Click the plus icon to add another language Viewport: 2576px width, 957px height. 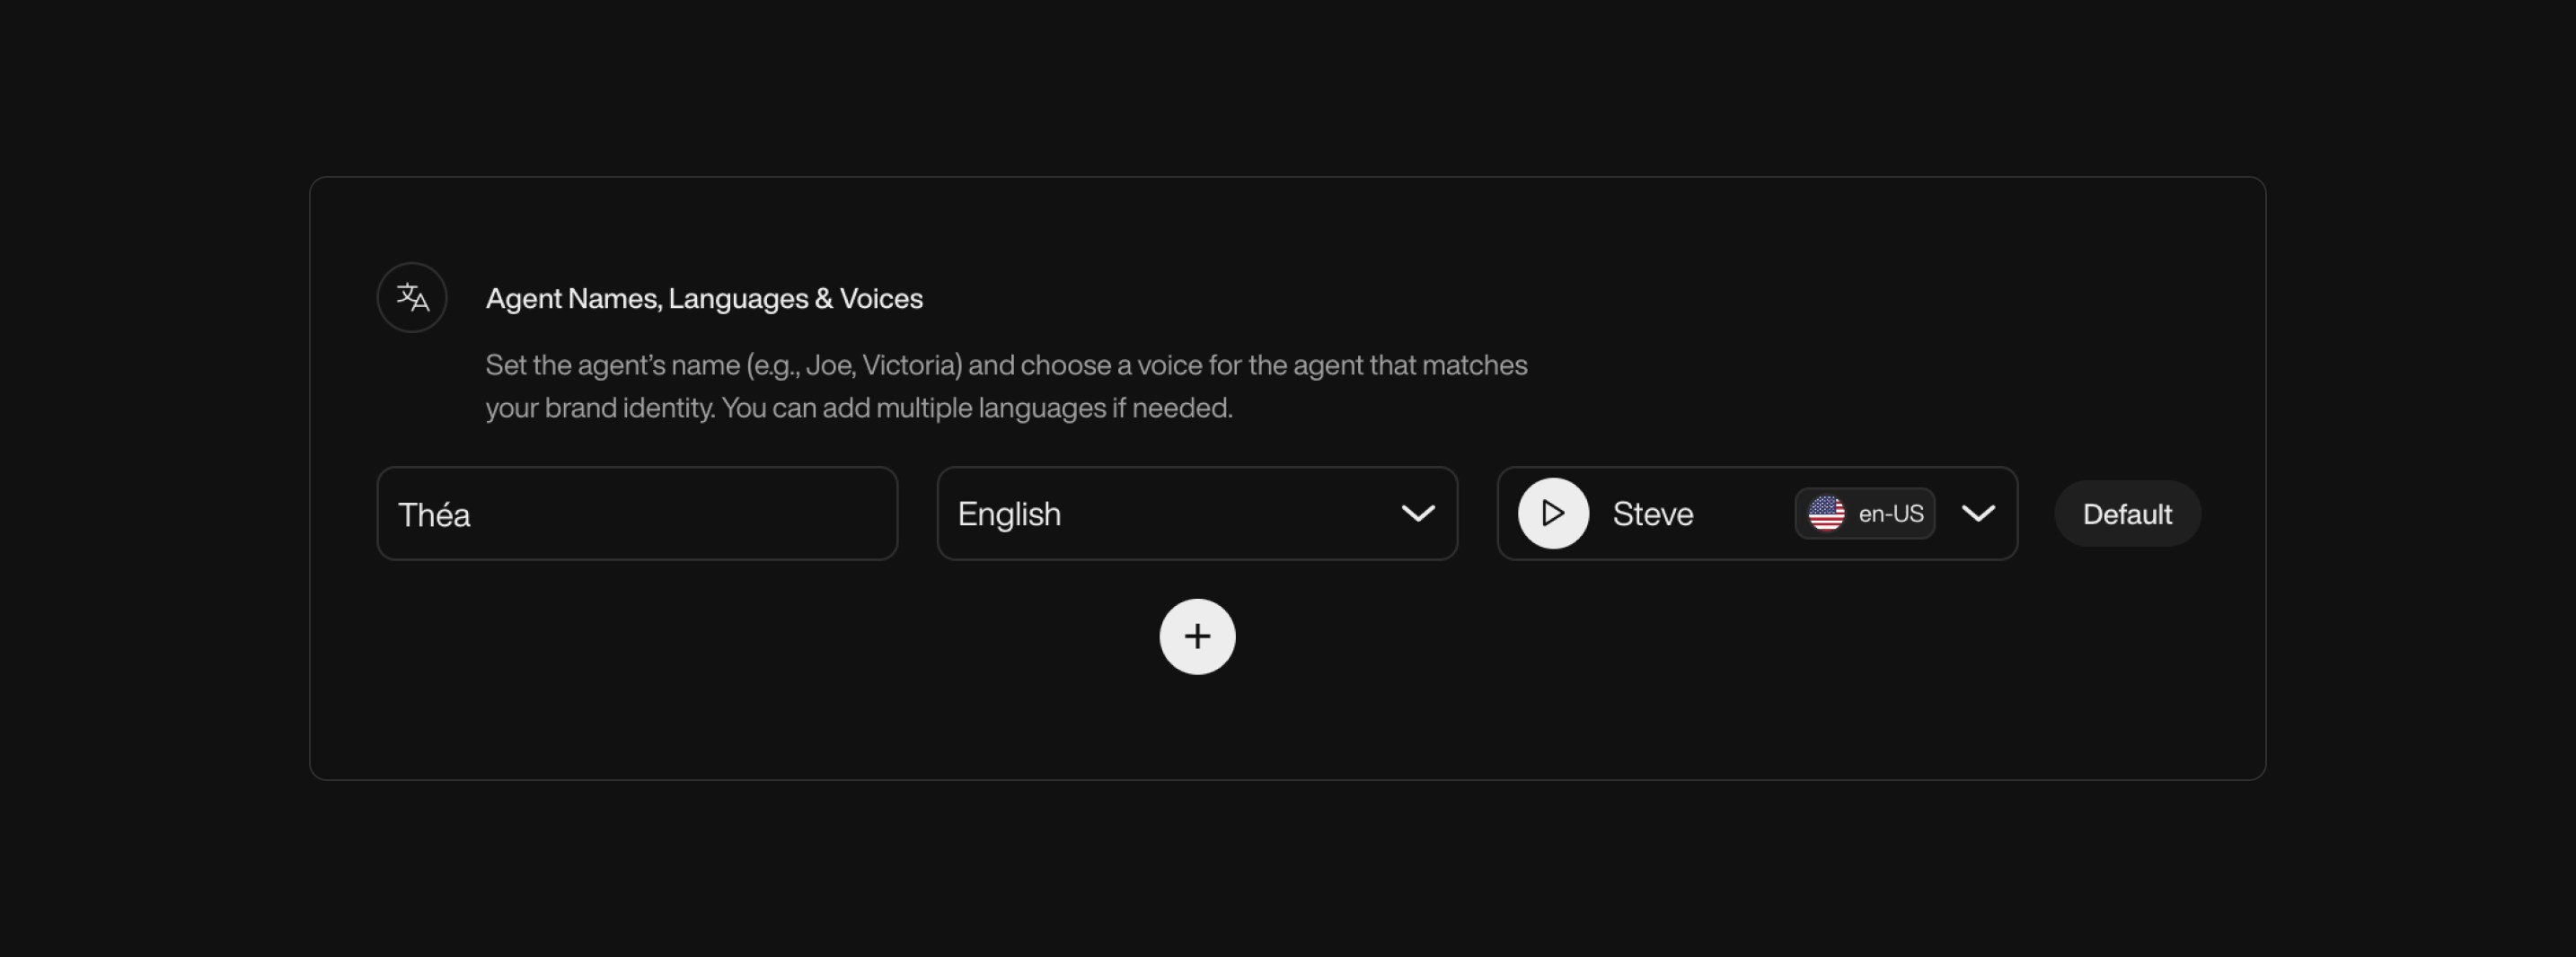click(x=1197, y=637)
